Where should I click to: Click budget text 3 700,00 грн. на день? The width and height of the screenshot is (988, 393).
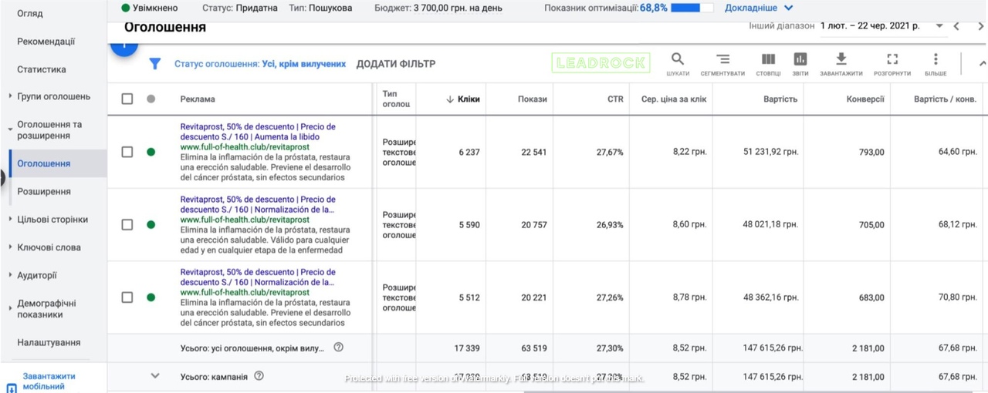click(457, 8)
